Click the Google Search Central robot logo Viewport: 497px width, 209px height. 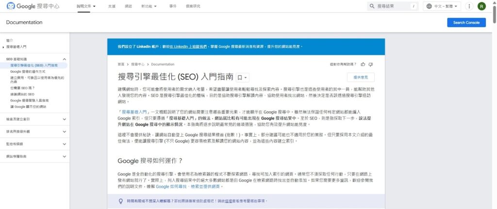(x=11, y=6)
